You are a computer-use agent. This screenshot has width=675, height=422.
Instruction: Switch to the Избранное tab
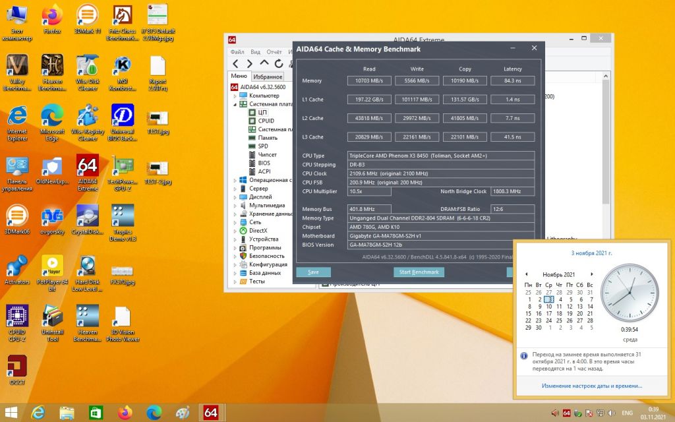pos(268,76)
